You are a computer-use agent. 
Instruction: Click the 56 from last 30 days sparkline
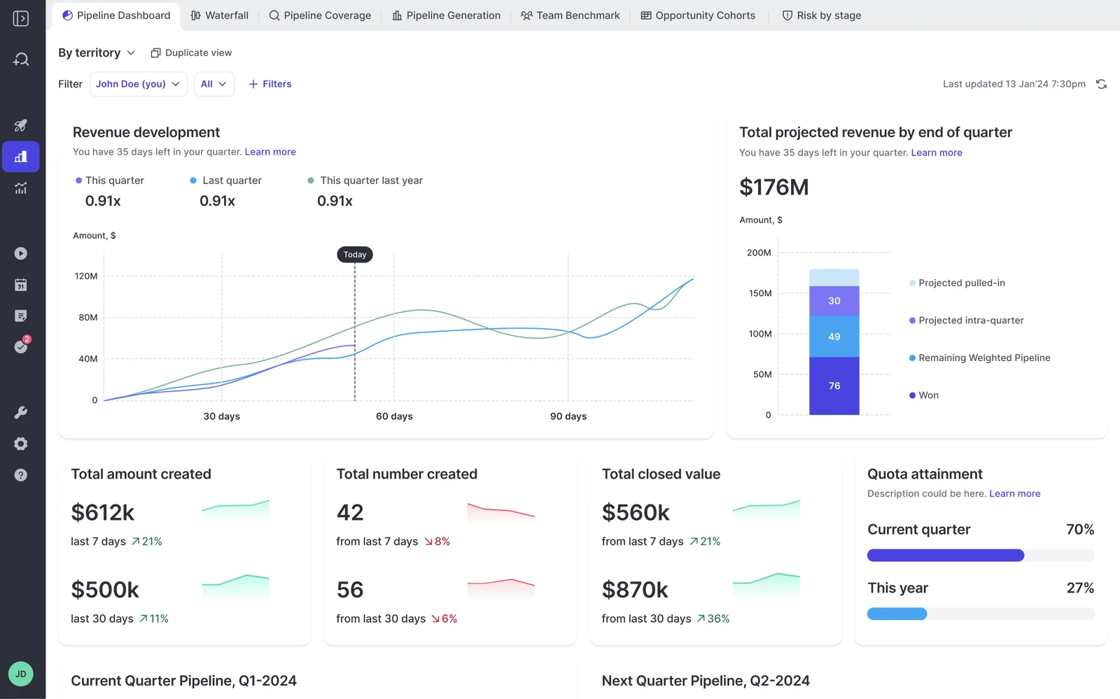point(500,586)
